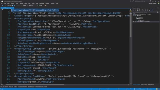
Task: Toggle auto-hide pin on Solution Explorer
Action: pos(157,8)
